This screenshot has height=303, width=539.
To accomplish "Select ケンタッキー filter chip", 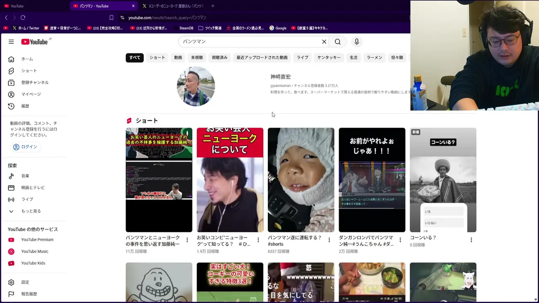I will 329,58.
